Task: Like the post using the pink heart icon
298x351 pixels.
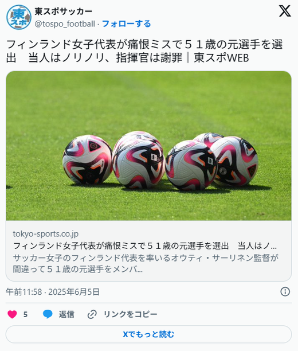Action: 12,314
